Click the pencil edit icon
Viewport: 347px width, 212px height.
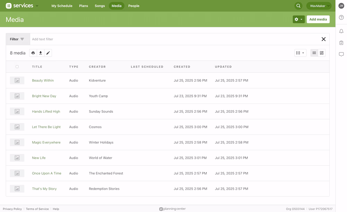48,53
